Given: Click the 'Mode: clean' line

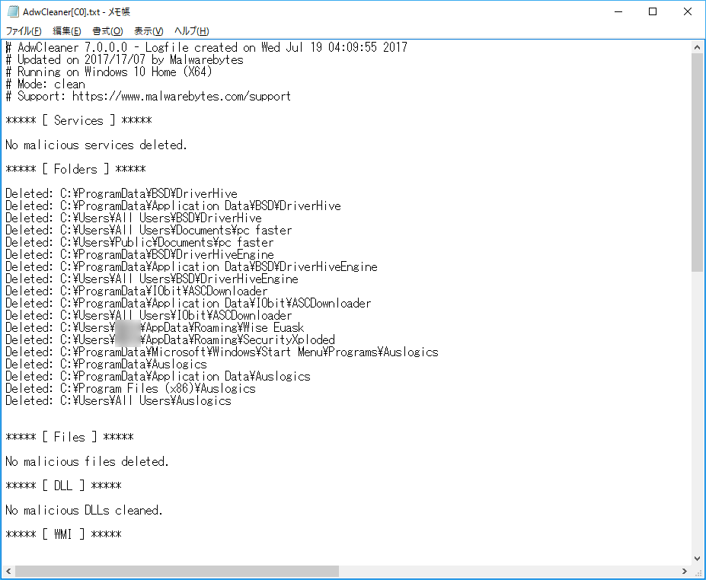Looking at the screenshot, I should tap(45, 84).
